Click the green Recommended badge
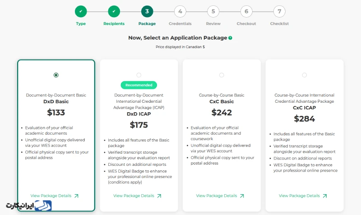The height and width of the screenshot is (215, 361). [139, 85]
